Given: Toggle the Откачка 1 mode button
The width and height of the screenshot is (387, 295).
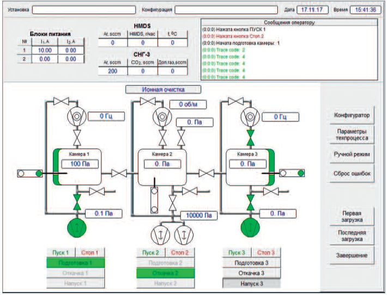Looking at the screenshot, I should (76, 273).
